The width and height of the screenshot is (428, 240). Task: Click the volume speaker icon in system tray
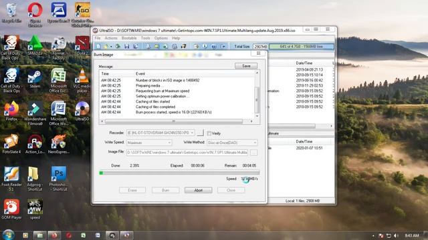(x=396, y=235)
